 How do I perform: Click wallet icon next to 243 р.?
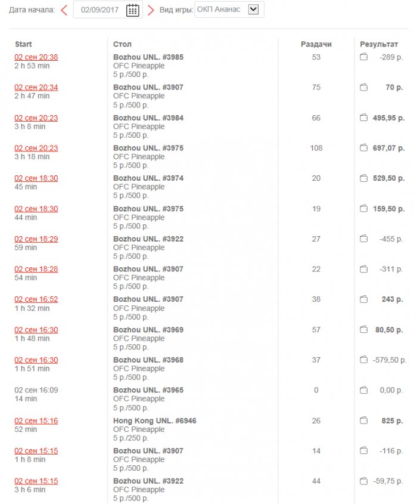coord(363,299)
